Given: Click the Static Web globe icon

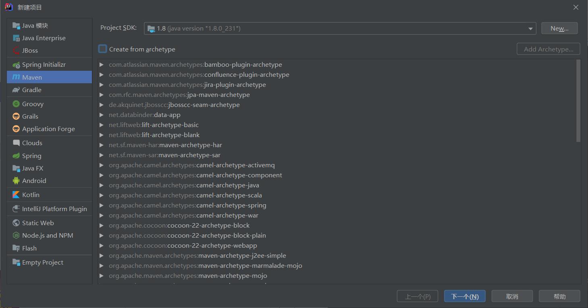Looking at the screenshot, I should pyautogui.click(x=16, y=223).
